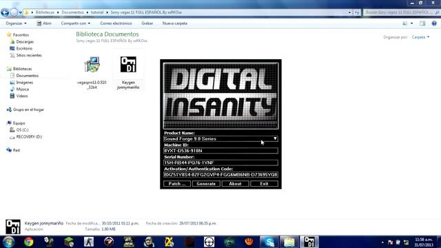
Task: Open Documentos library in the sidebar
Action: (x=24, y=76)
